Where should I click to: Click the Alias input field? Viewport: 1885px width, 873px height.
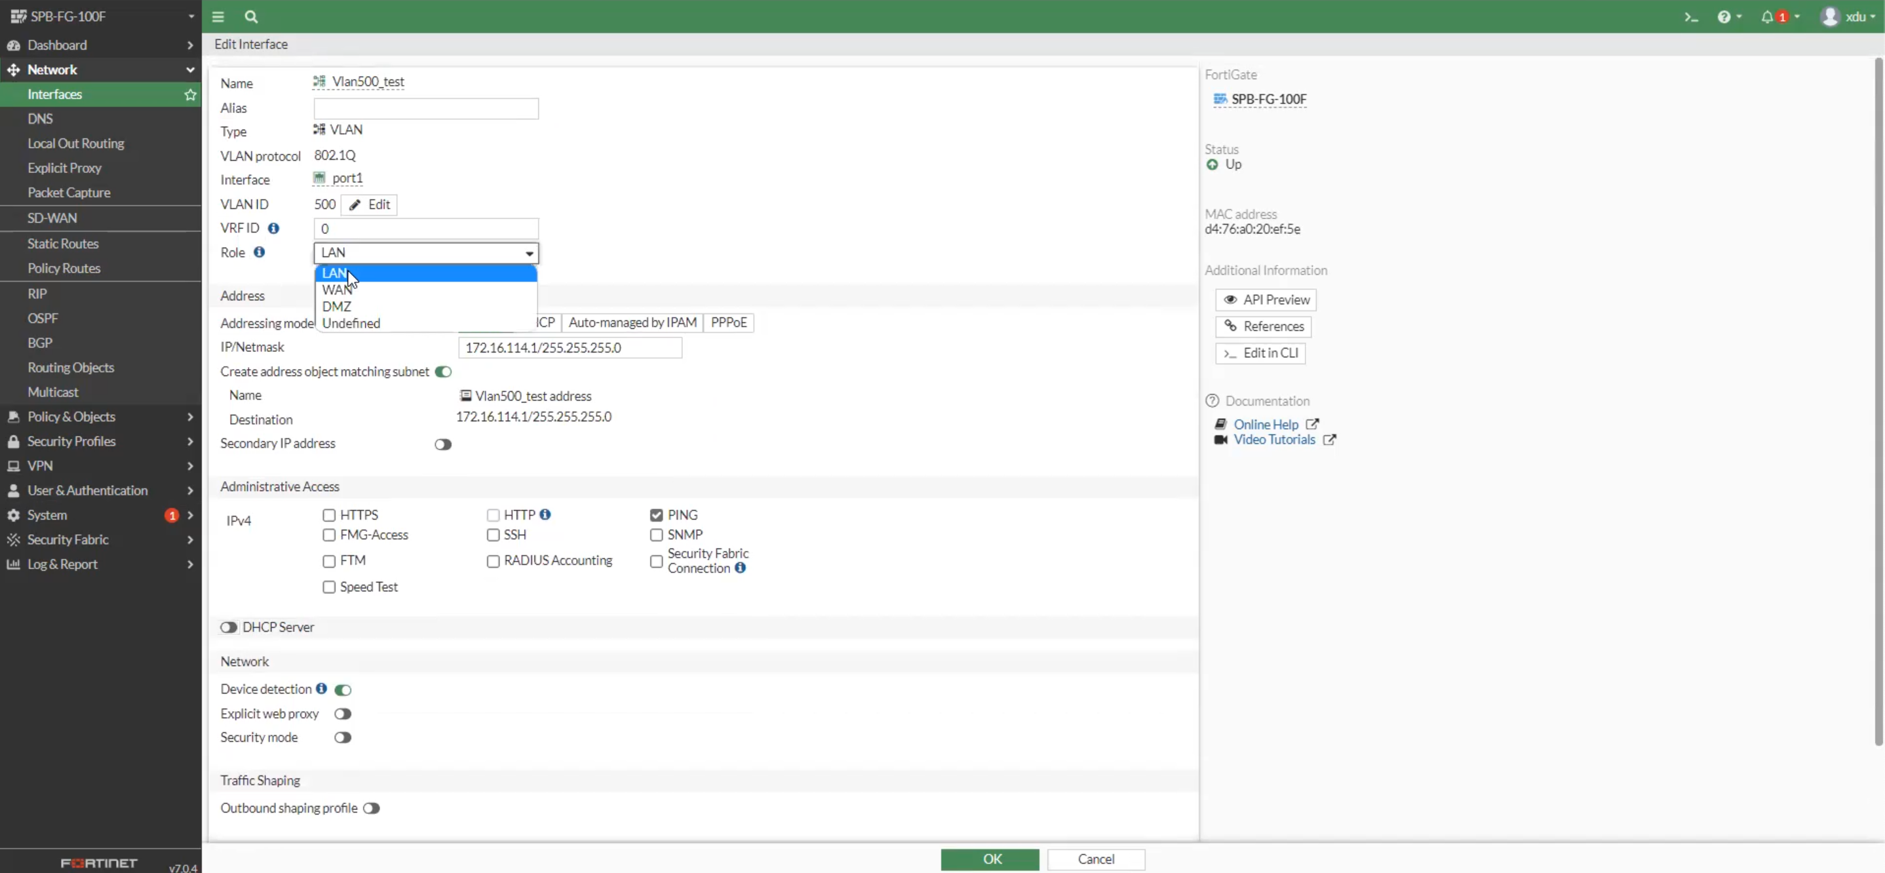(426, 108)
